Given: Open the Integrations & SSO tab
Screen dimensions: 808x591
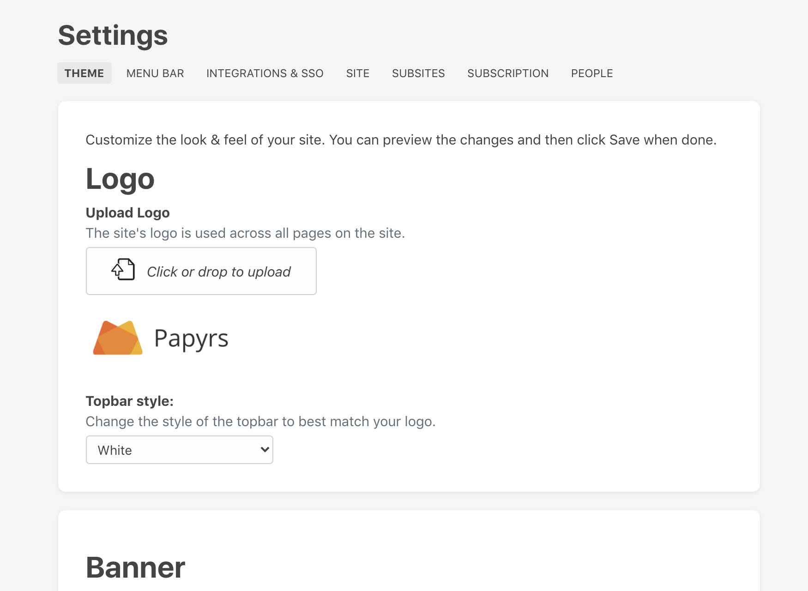Looking at the screenshot, I should (265, 73).
